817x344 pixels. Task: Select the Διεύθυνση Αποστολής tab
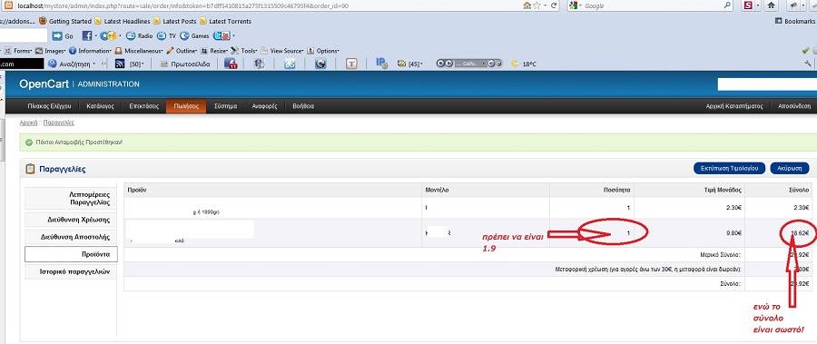click(x=71, y=237)
